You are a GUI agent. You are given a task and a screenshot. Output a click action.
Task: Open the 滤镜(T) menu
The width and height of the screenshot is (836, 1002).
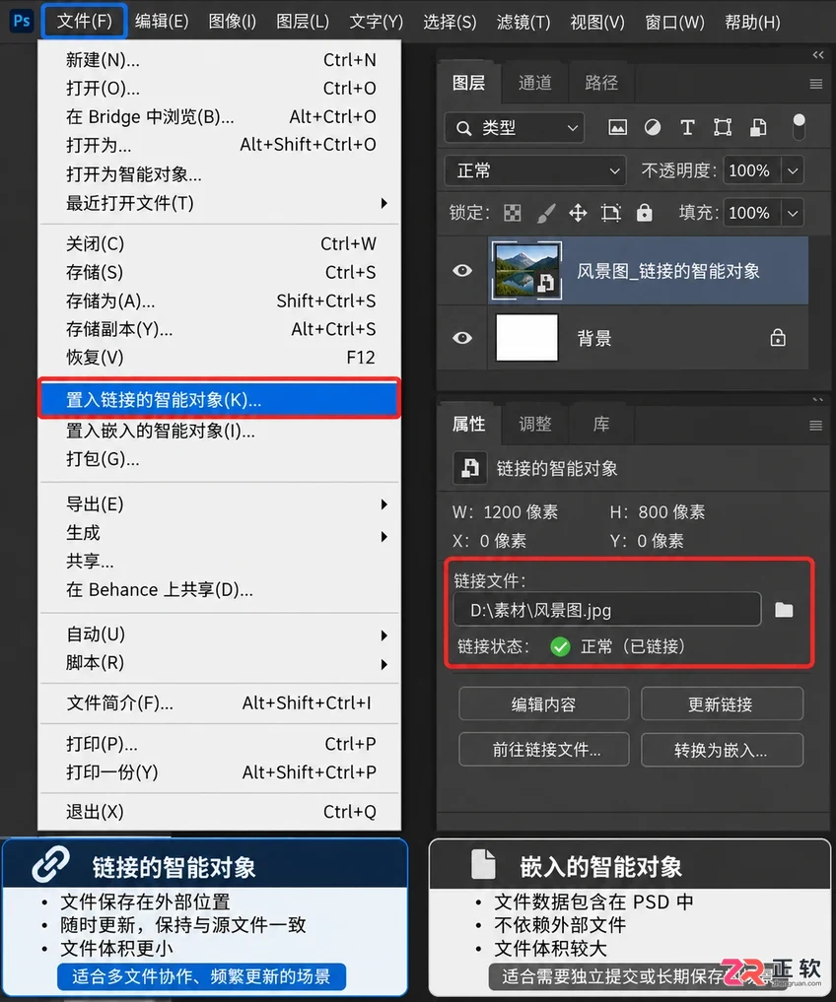(x=523, y=23)
